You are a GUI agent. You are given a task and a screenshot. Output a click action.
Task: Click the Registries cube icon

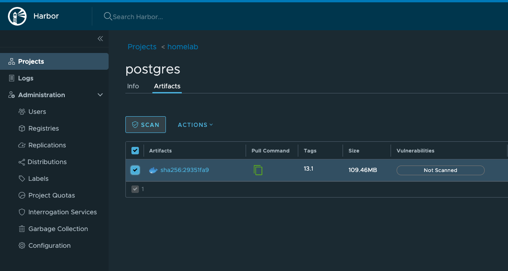point(22,129)
